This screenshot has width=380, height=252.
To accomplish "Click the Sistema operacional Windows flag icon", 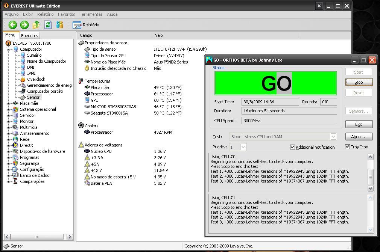I will coord(15,109).
